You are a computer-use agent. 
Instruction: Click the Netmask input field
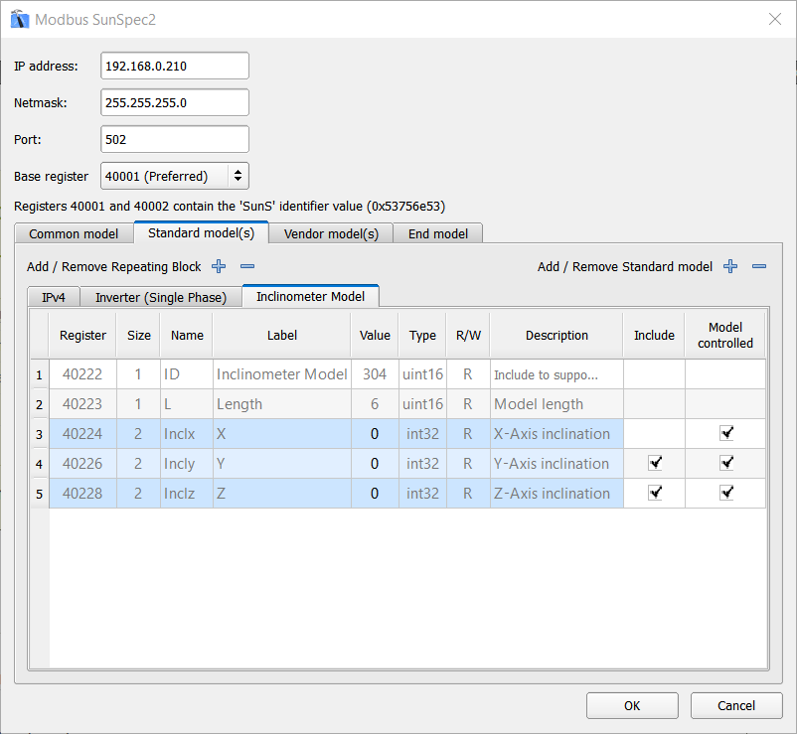[175, 102]
